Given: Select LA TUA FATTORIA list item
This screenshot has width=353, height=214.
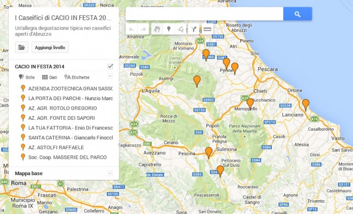Looking at the screenshot, I should [x=71, y=128].
